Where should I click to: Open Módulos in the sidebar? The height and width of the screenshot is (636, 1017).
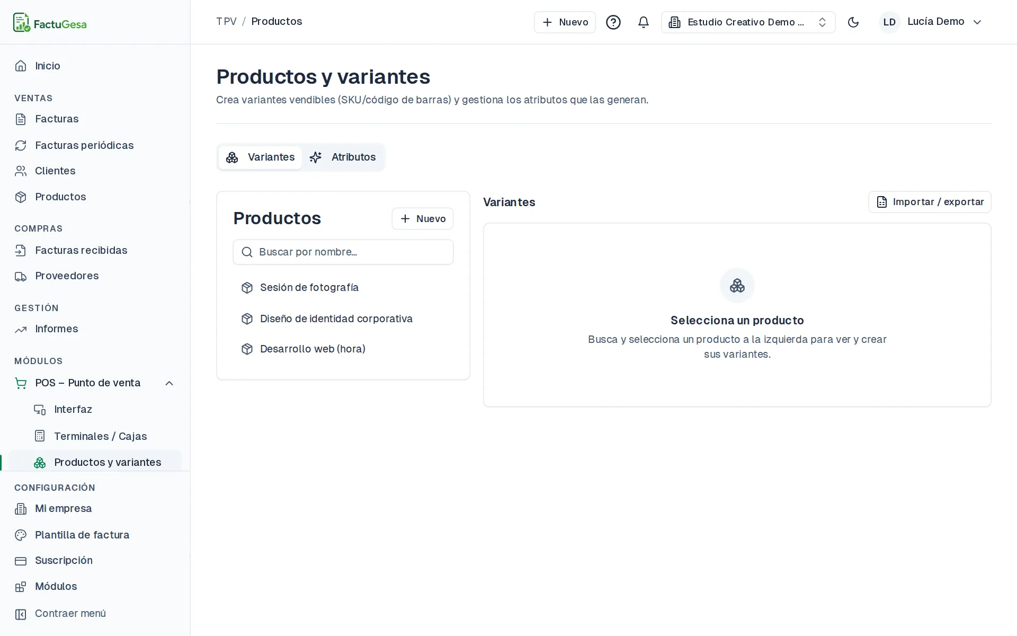click(x=95, y=586)
